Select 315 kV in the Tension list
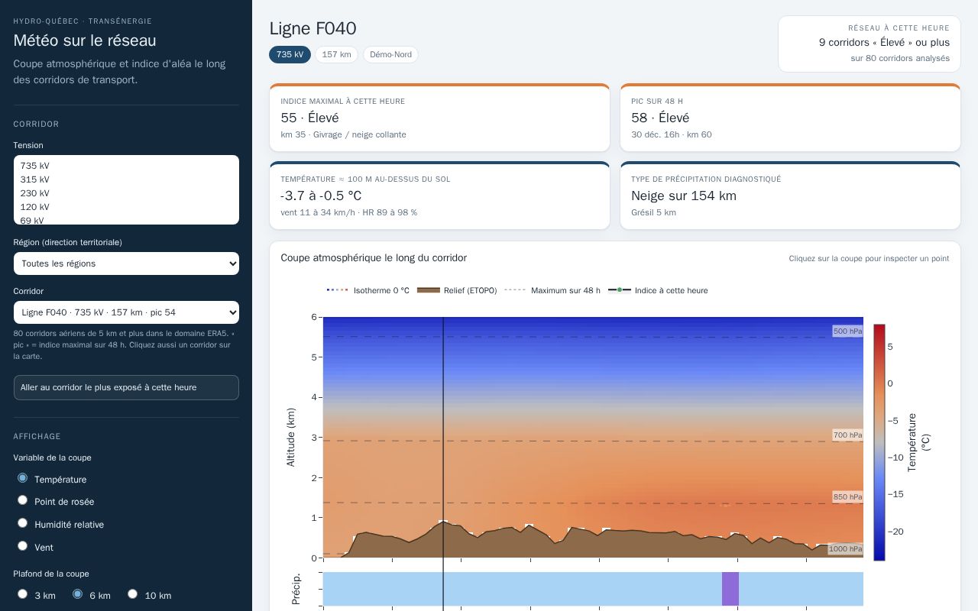978x611 pixels. [x=126, y=179]
